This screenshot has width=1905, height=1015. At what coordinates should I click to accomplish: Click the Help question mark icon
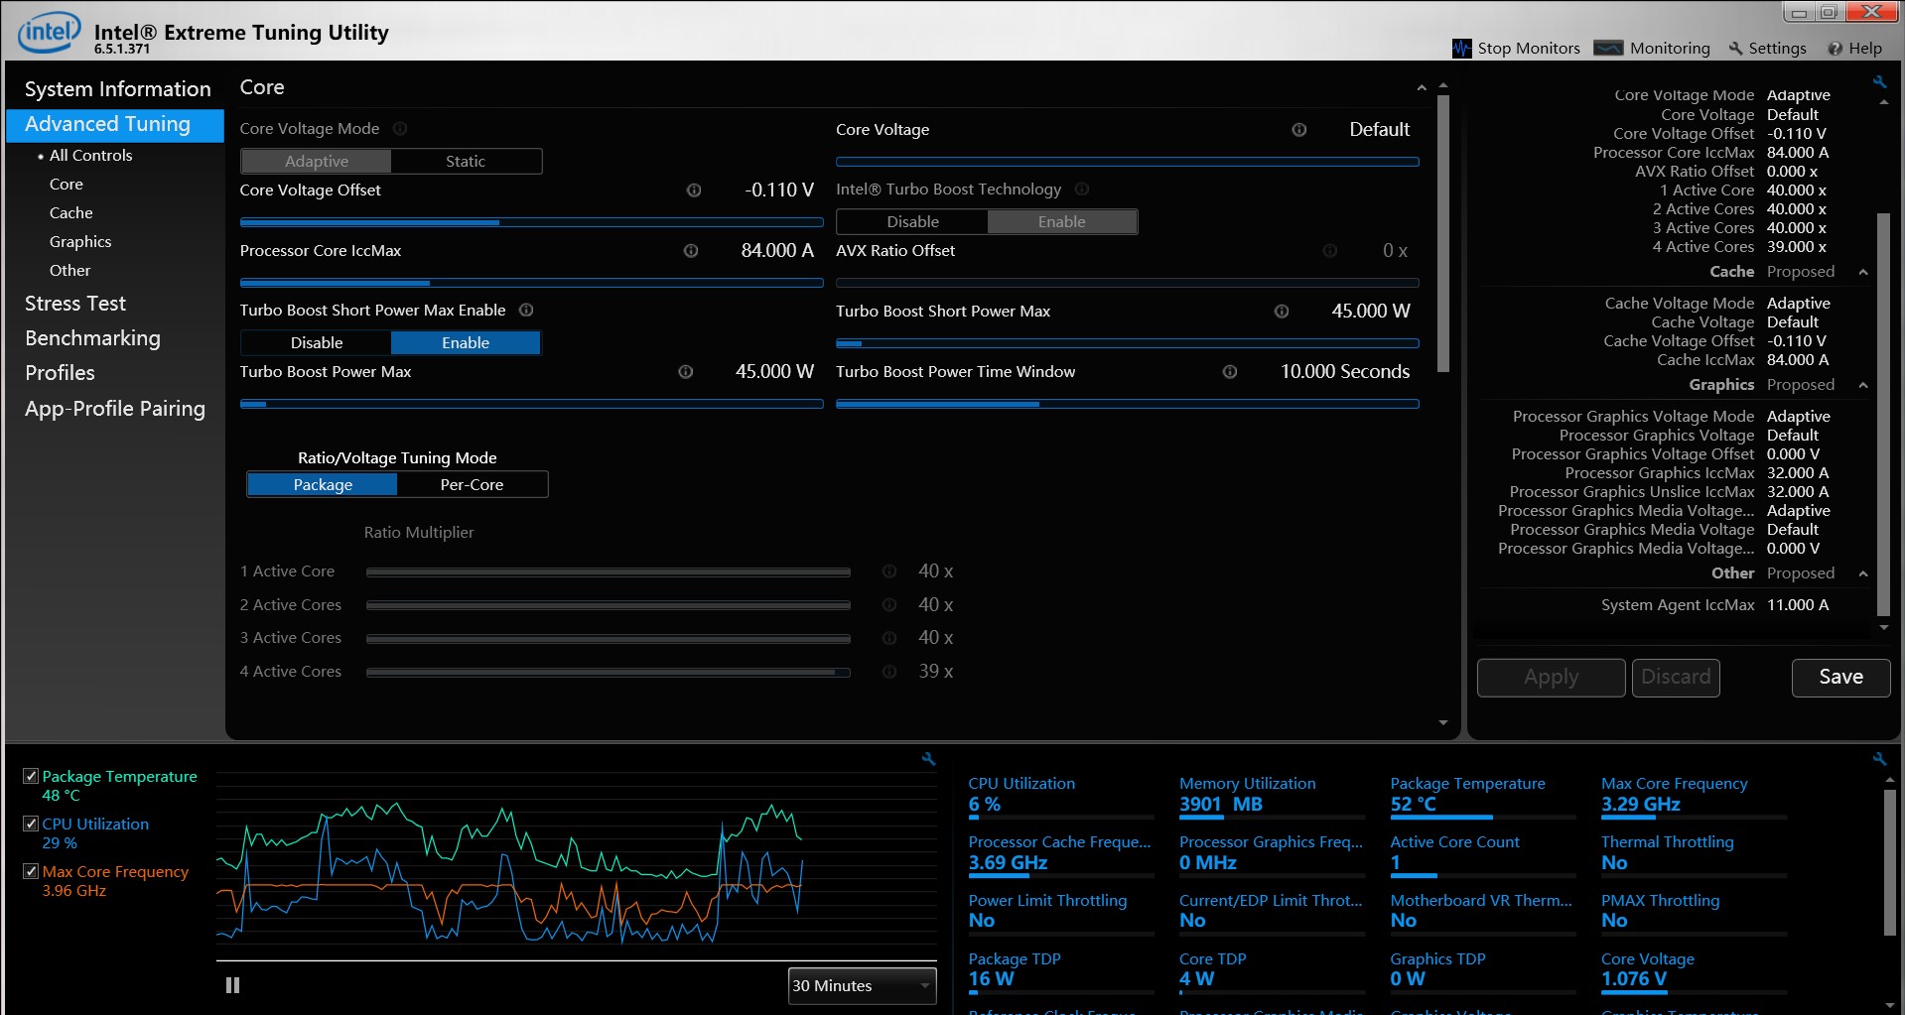[x=1836, y=49]
